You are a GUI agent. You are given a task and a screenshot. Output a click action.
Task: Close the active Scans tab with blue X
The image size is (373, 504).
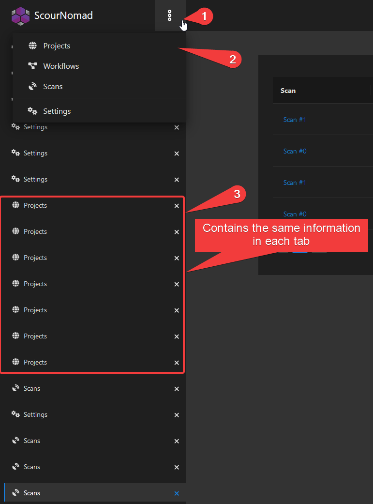177,493
